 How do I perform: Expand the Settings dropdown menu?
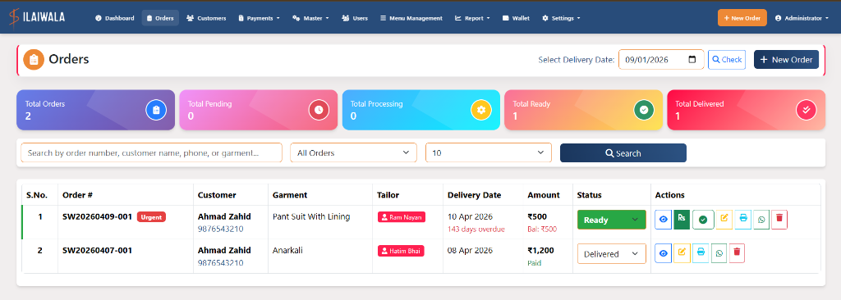pyautogui.click(x=561, y=18)
